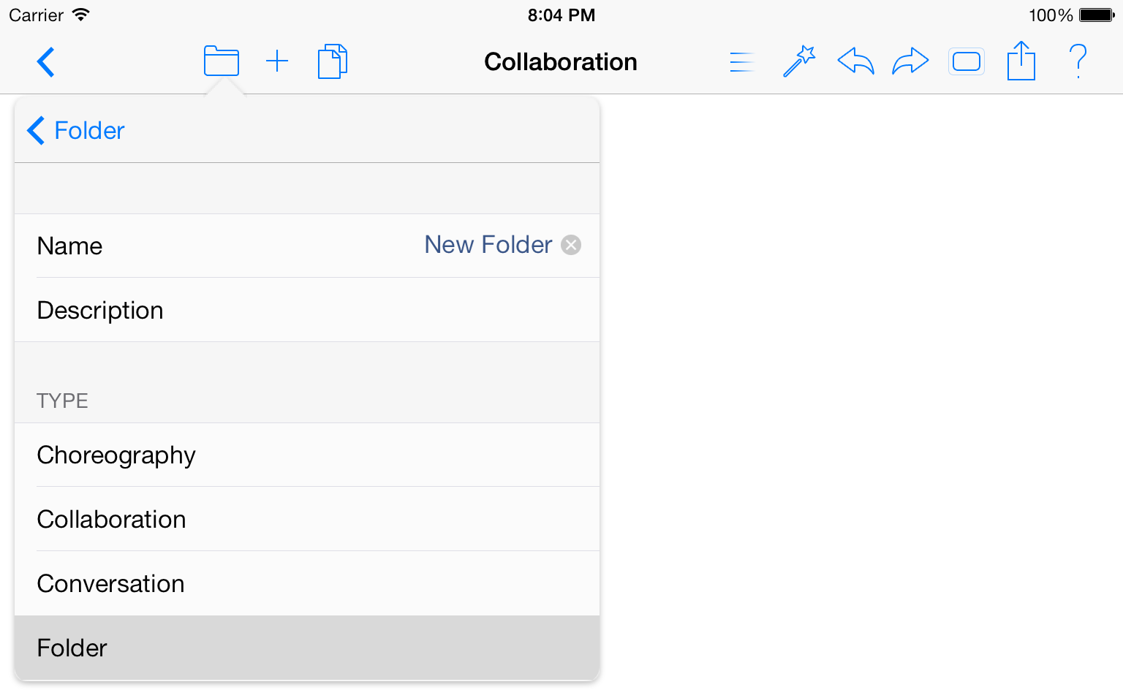Select the highlighted Folder type row

[307, 648]
